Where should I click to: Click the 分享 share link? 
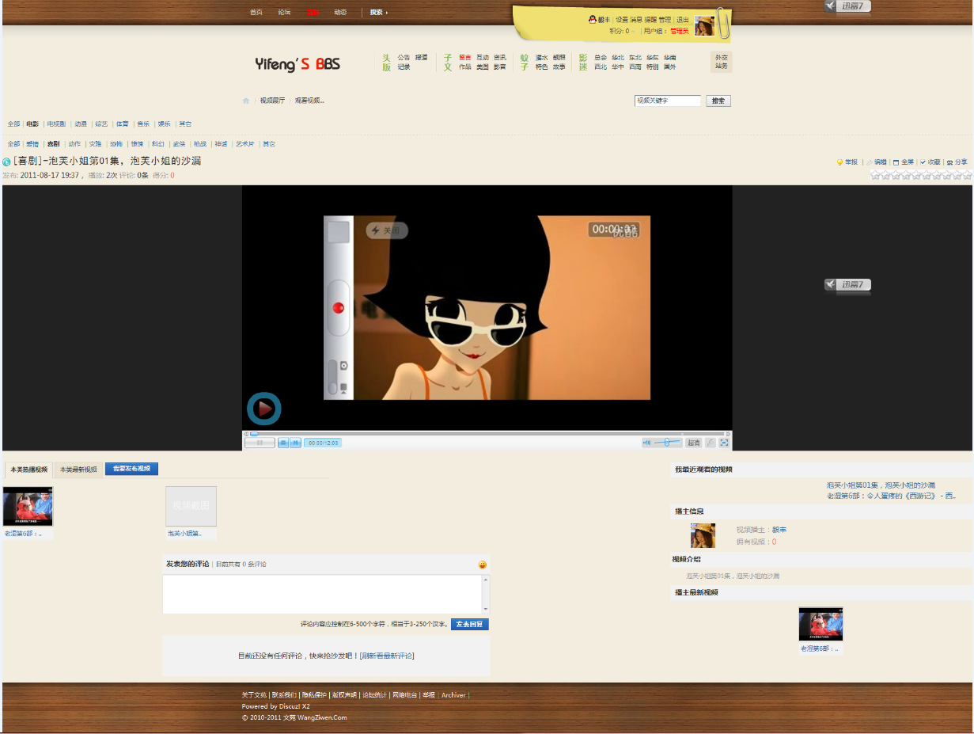coord(957,162)
